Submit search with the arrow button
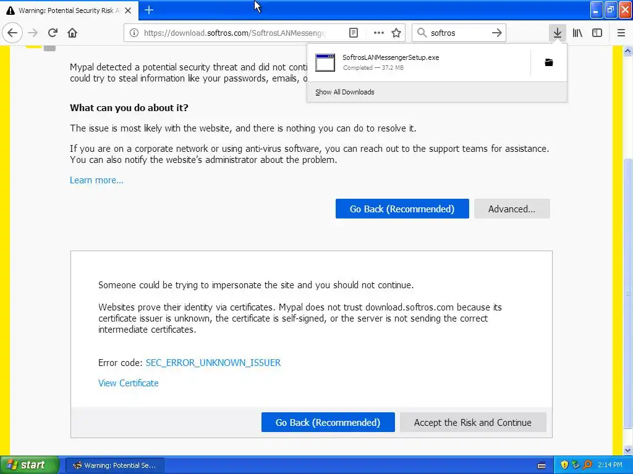The width and height of the screenshot is (633, 474). (x=497, y=33)
